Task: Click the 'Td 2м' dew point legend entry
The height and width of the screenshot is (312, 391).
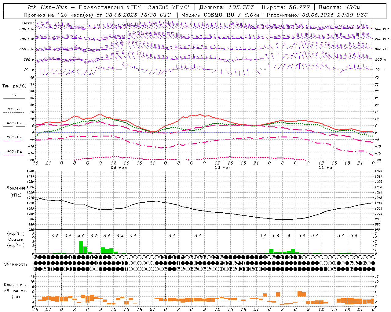Action: [14, 109]
